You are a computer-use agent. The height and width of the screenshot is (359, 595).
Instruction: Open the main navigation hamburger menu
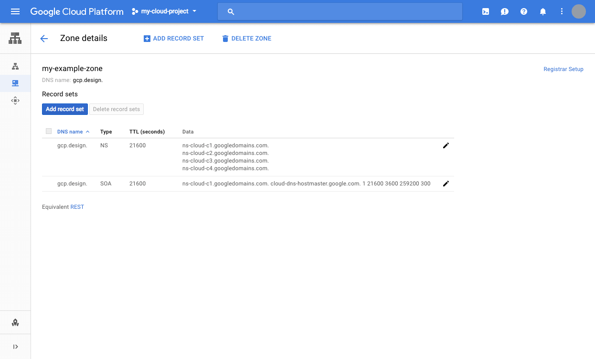15,11
